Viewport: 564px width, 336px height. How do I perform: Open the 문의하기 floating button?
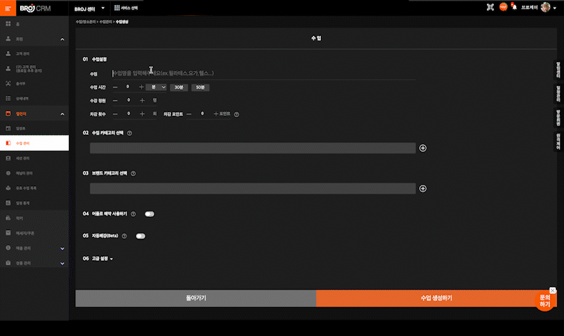545,301
